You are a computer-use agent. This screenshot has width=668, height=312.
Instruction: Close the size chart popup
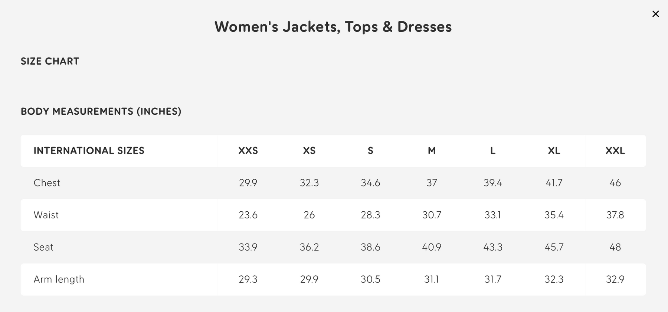click(x=656, y=14)
